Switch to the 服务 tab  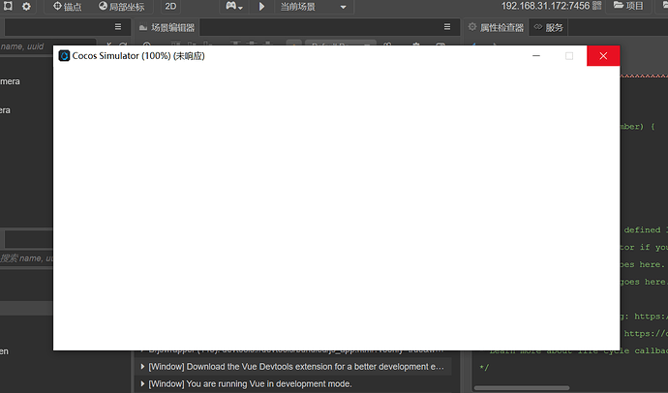coord(549,28)
